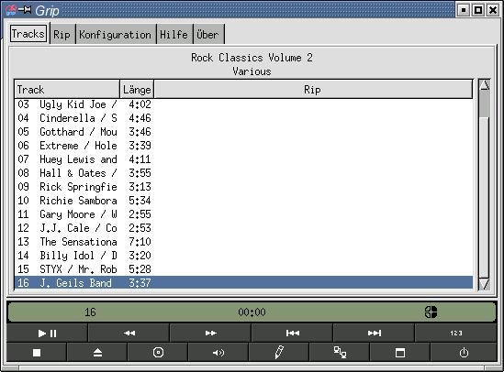Switch to the Rip tab
Viewport: 504px width, 372px height.
point(62,34)
